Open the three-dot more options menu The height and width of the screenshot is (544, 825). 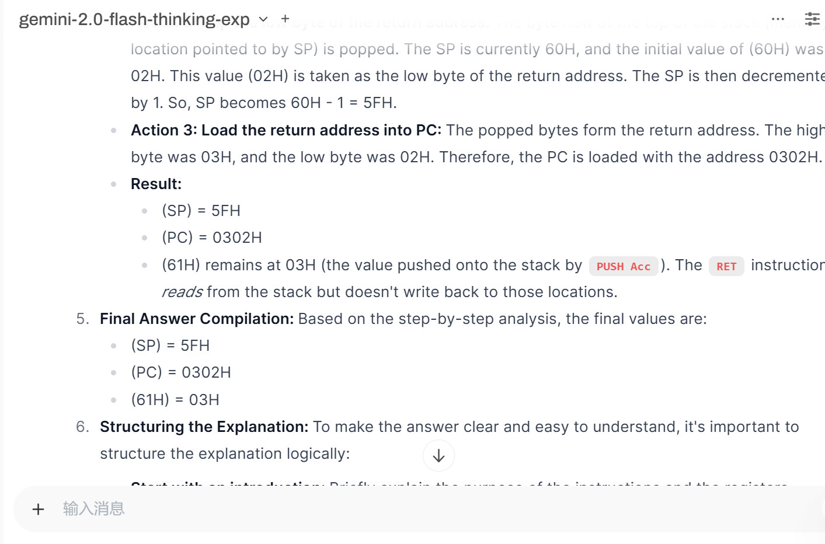[x=778, y=19]
